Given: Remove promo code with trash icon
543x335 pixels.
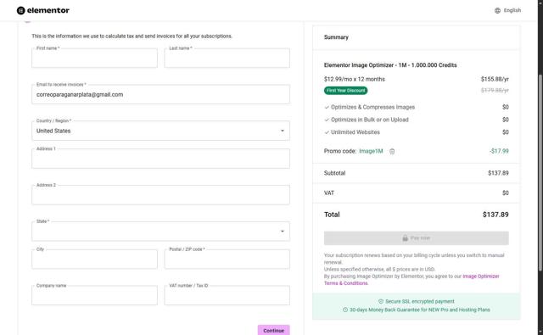Looking at the screenshot, I should click(392, 151).
